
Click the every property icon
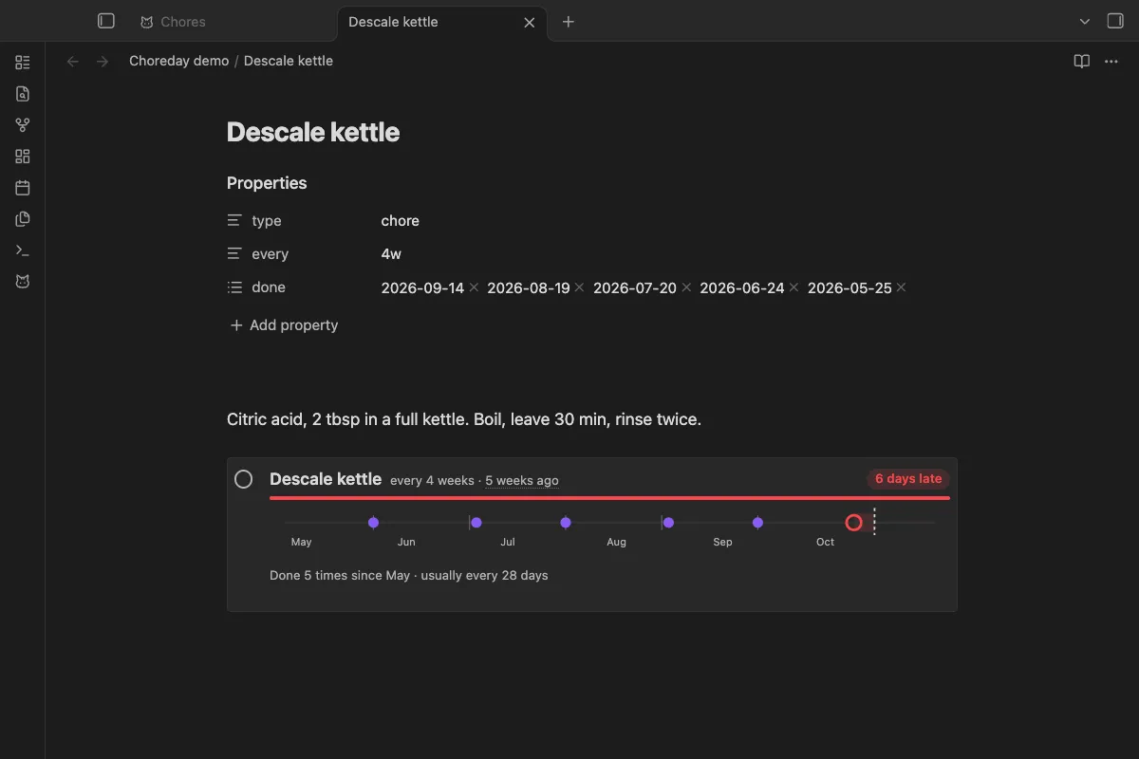(x=234, y=253)
